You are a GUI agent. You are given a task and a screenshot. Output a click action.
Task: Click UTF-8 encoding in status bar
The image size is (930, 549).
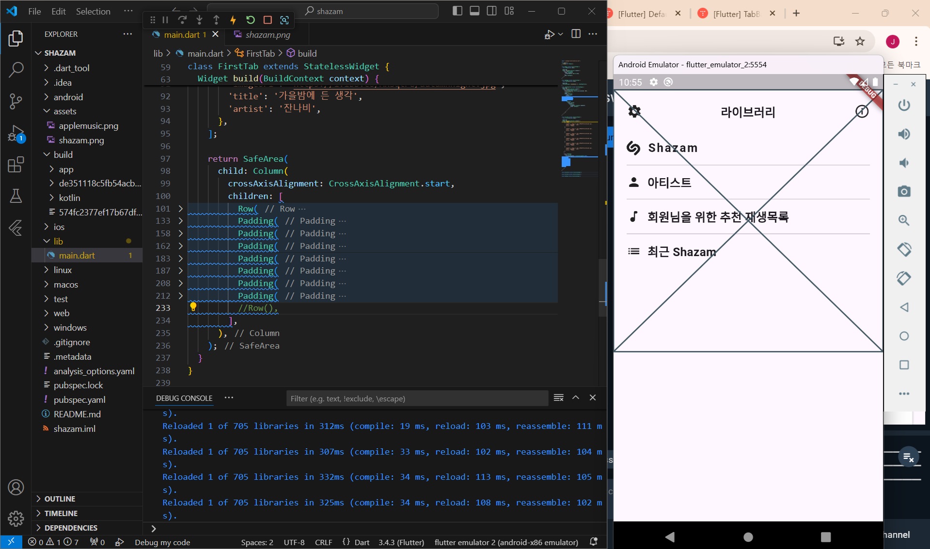pyautogui.click(x=294, y=542)
